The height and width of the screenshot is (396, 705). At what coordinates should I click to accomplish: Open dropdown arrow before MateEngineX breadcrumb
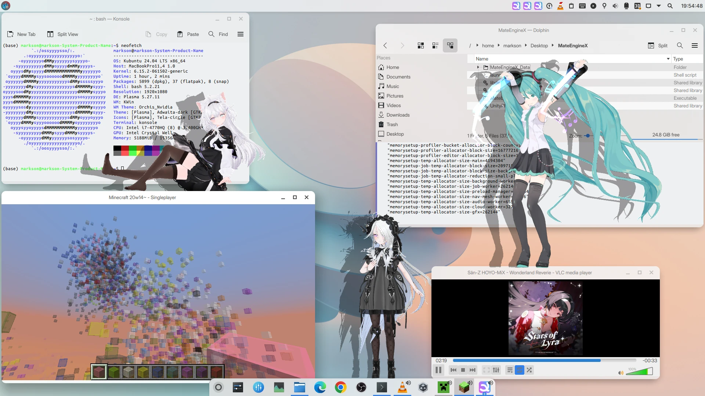tap(553, 45)
